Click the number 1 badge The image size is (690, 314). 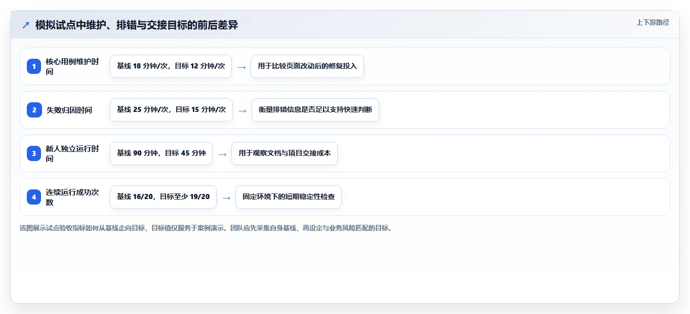(34, 66)
